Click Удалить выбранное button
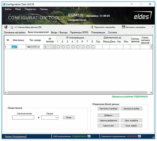 click(x=108, y=120)
